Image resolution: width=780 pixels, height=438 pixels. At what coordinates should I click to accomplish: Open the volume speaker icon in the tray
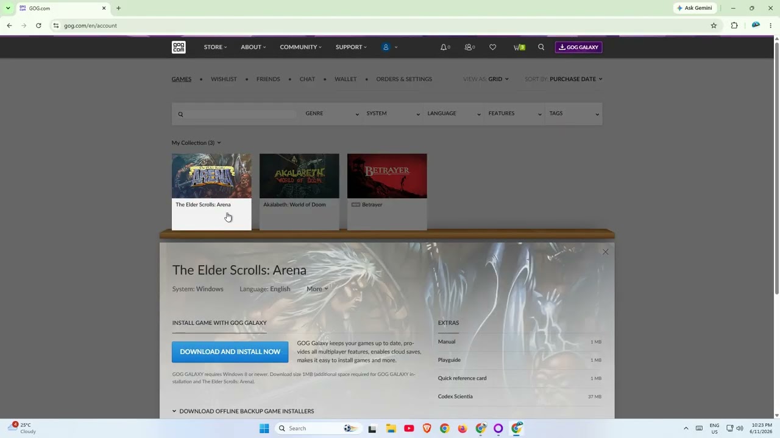pyautogui.click(x=740, y=428)
